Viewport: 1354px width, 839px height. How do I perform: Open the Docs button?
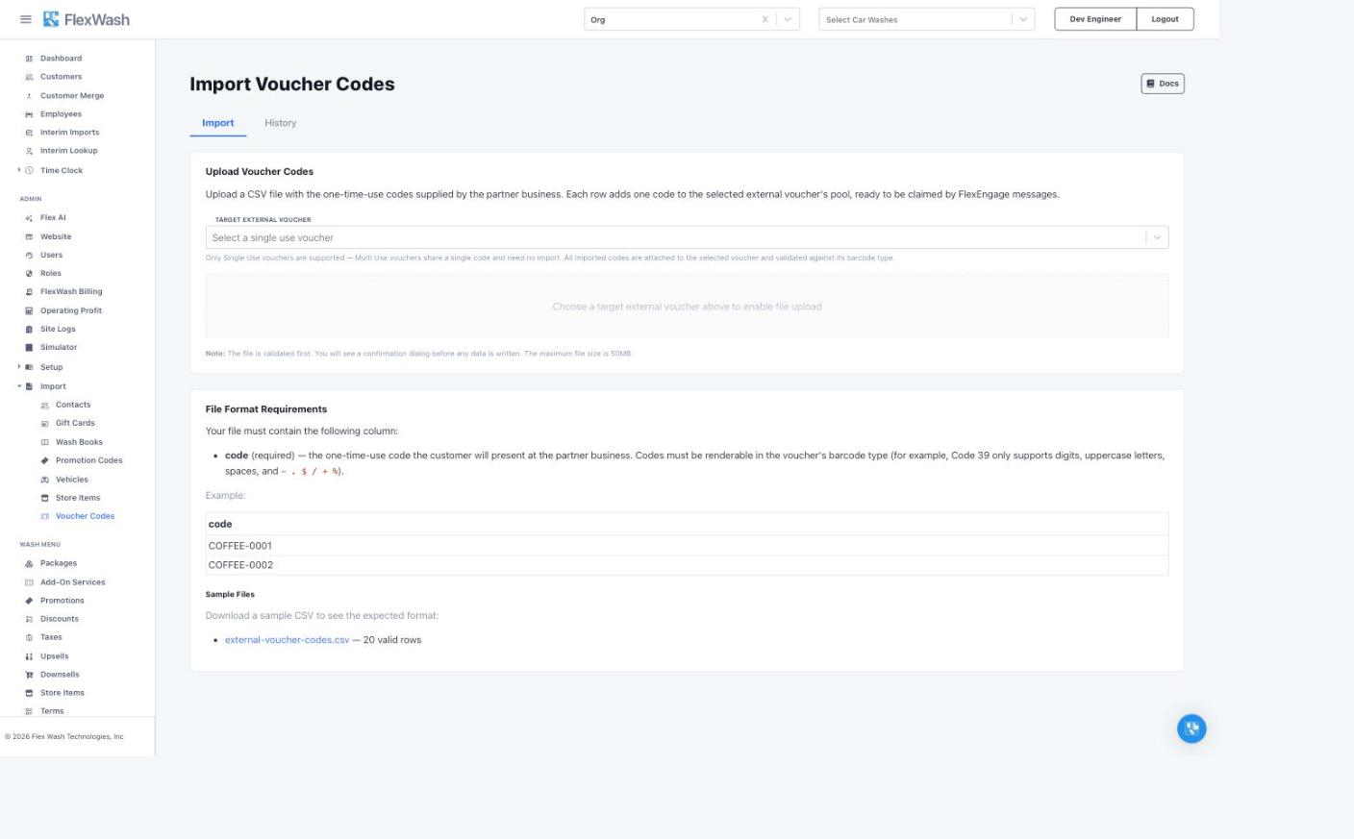[x=1163, y=84]
